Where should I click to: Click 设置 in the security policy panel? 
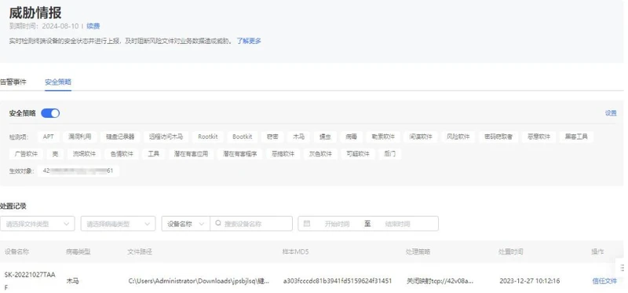(x=611, y=113)
